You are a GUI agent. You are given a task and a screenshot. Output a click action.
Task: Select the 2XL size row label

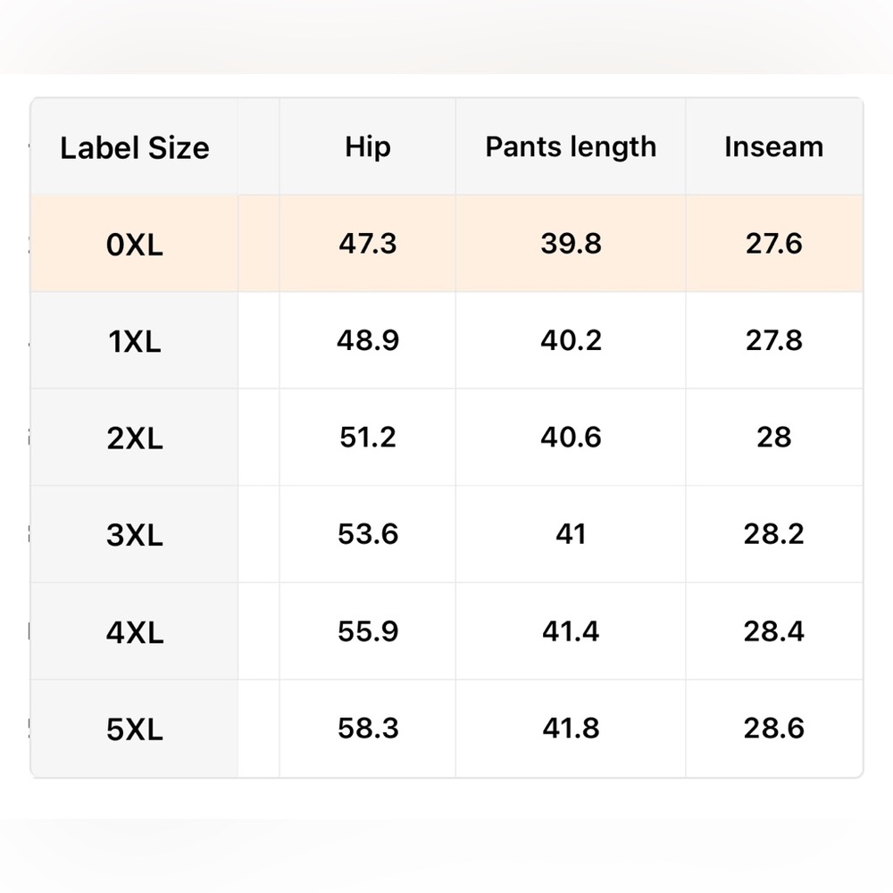click(x=135, y=438)
